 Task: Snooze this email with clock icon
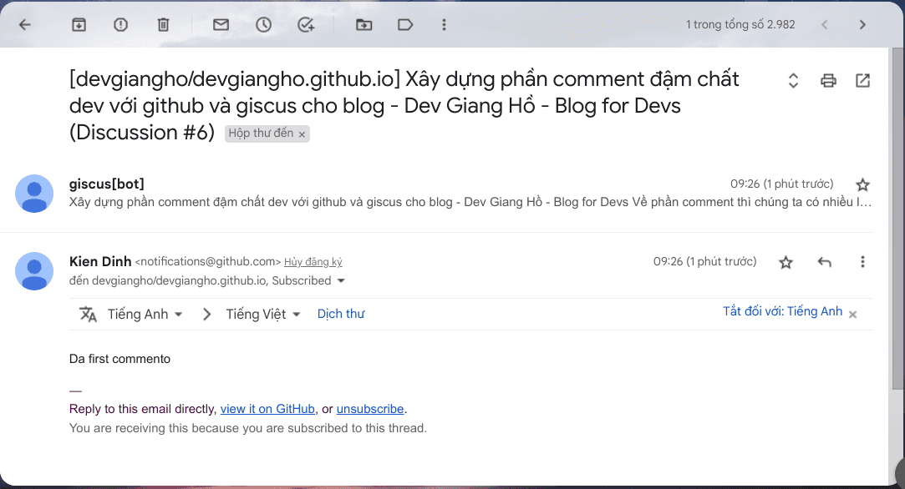(x=263, y=25)
